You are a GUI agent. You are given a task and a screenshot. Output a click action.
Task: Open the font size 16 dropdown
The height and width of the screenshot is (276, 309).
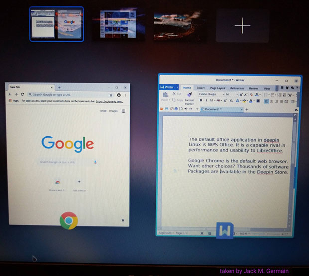[x=237, y=95]
